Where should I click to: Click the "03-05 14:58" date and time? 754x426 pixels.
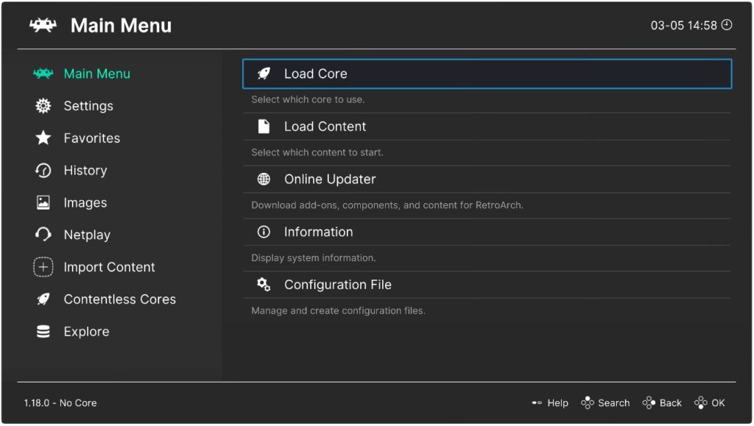(x=683, y=25)
